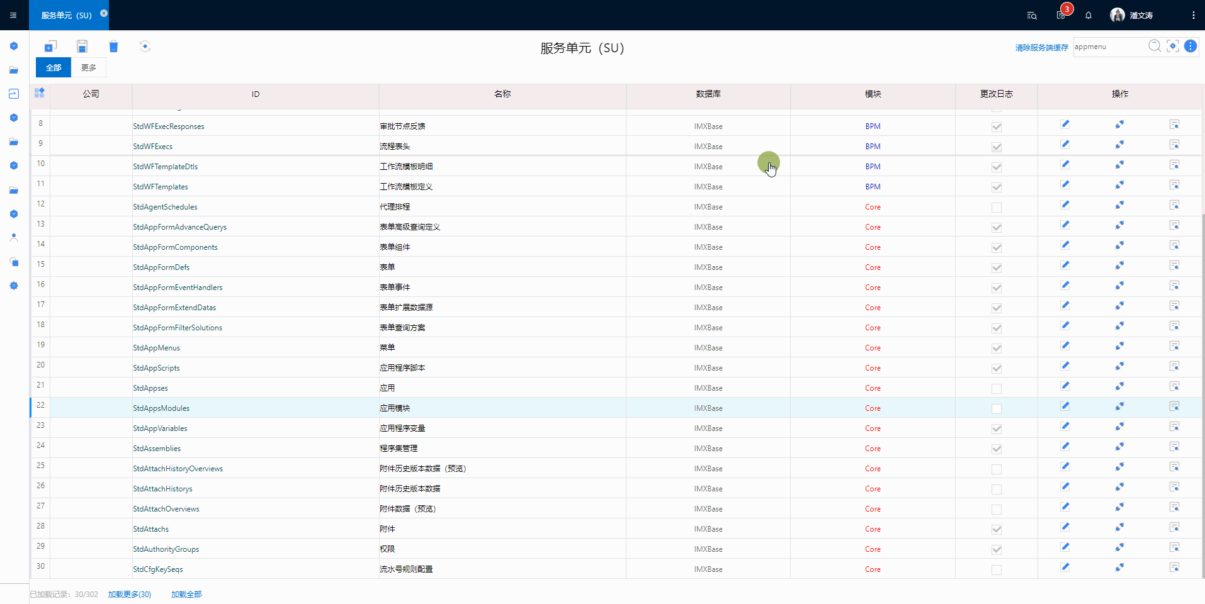Open the top-right vertical ellipsis menu
Image resolution: width=1205 pixels, height=604 pixels.
click(1193, 16)
